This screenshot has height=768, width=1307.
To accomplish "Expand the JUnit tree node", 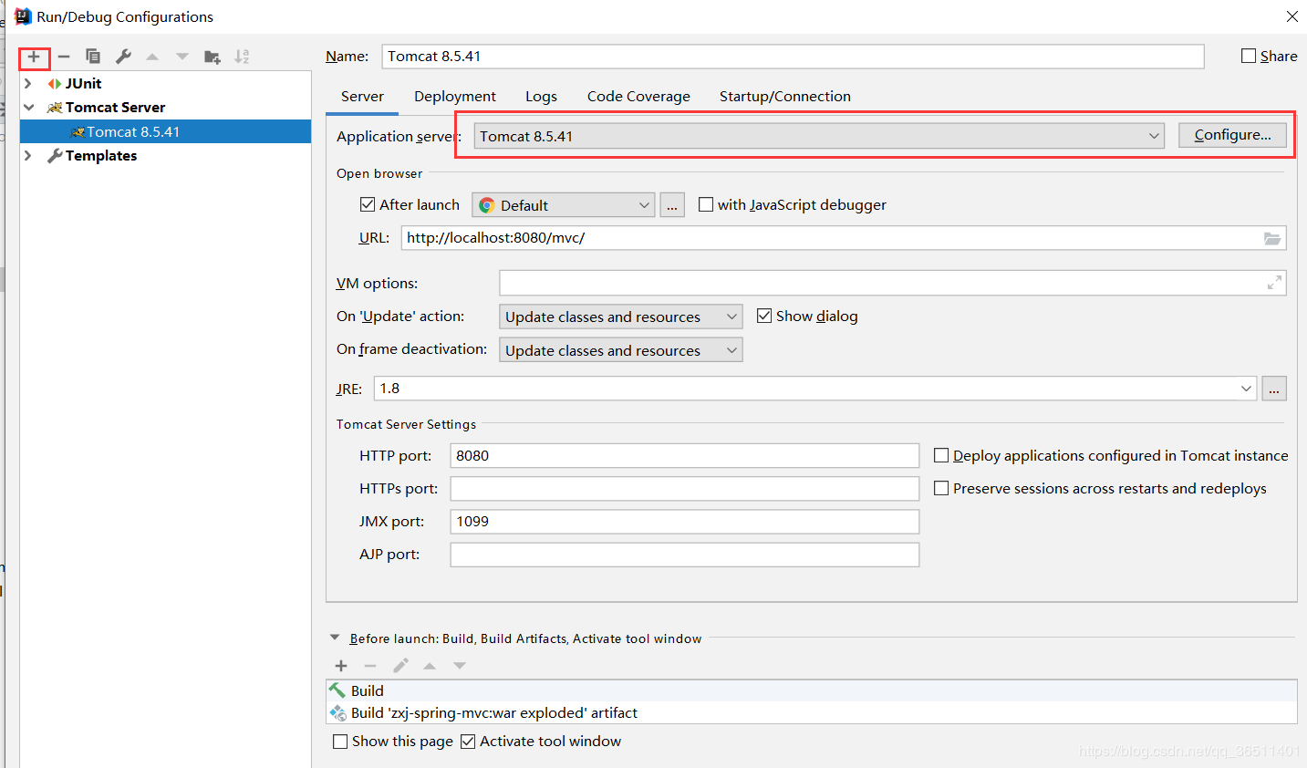I will (x=28, y=83).
